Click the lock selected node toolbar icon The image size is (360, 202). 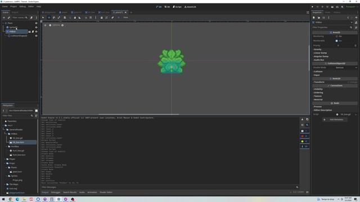101,17
